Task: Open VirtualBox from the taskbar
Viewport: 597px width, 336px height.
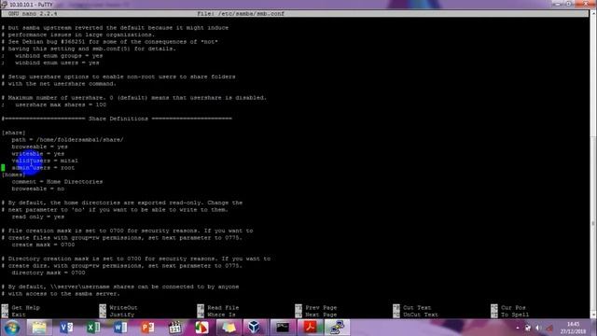Action: tap(254, 328)
